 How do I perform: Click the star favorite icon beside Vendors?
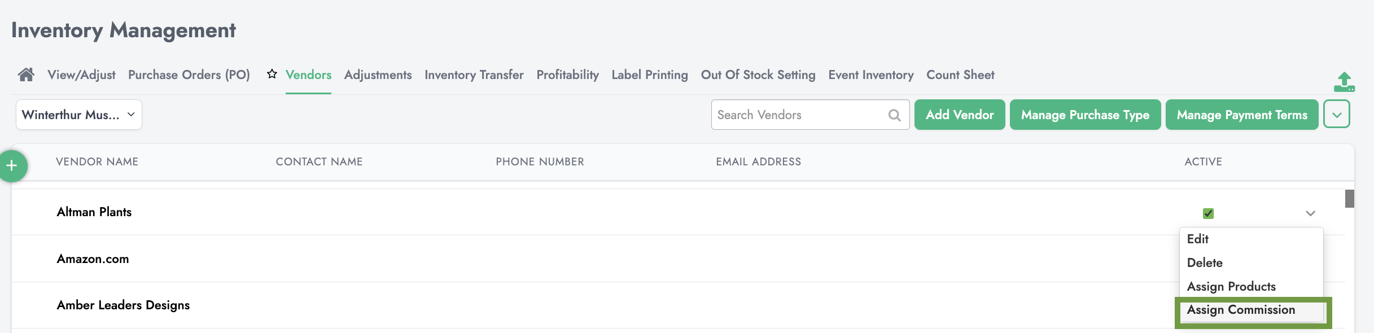272,74
